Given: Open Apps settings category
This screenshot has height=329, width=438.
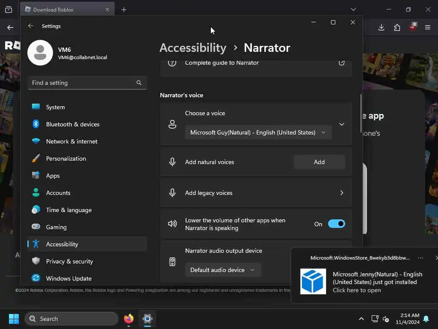Looking at the screenshot, I should [x=87, y=175].
